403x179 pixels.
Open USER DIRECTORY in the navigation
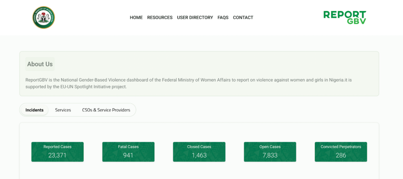point(195,17)
